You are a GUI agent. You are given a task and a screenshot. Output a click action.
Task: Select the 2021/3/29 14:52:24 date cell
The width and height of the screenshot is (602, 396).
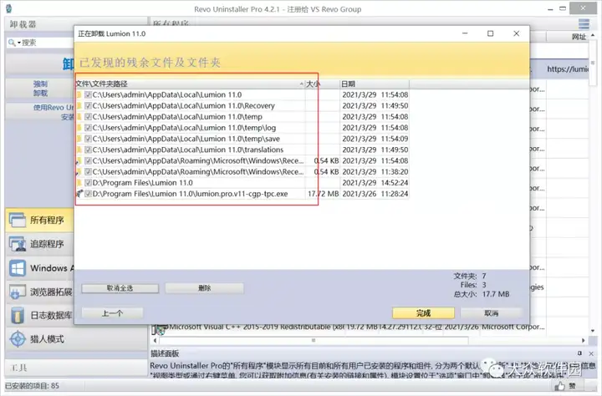[x=375, y=183]
